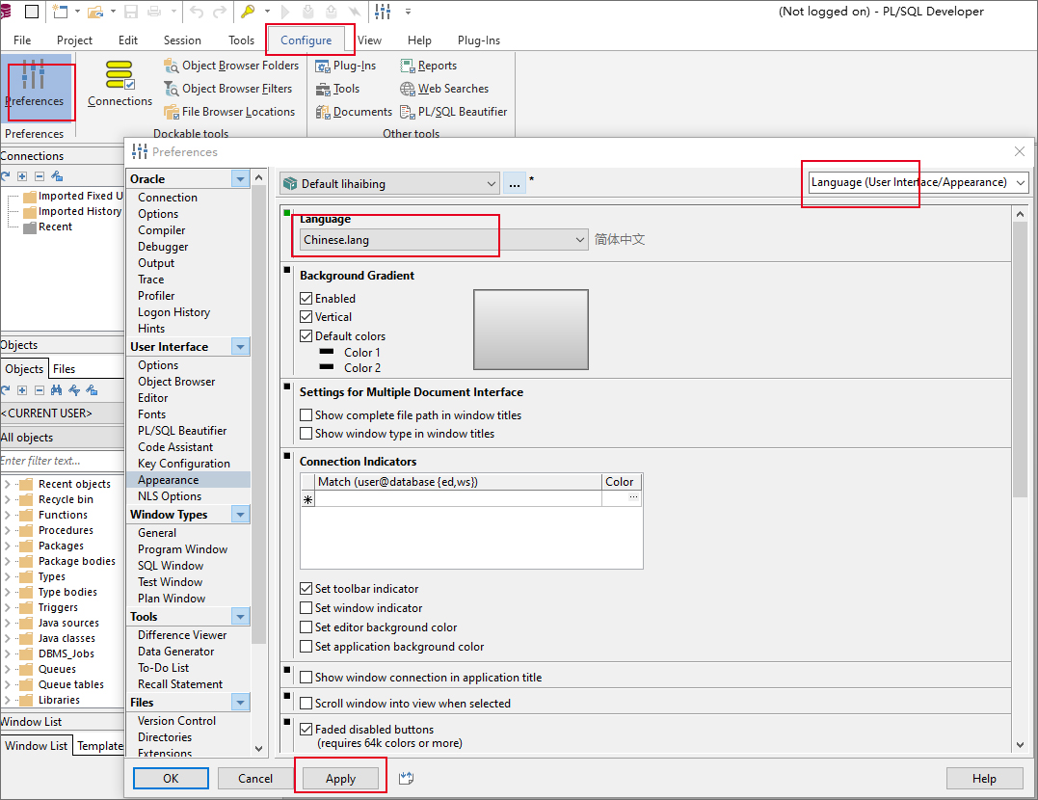1038x800 pixels.
Task: Collapse the Oracle preferences section
Action: point(240,179)
